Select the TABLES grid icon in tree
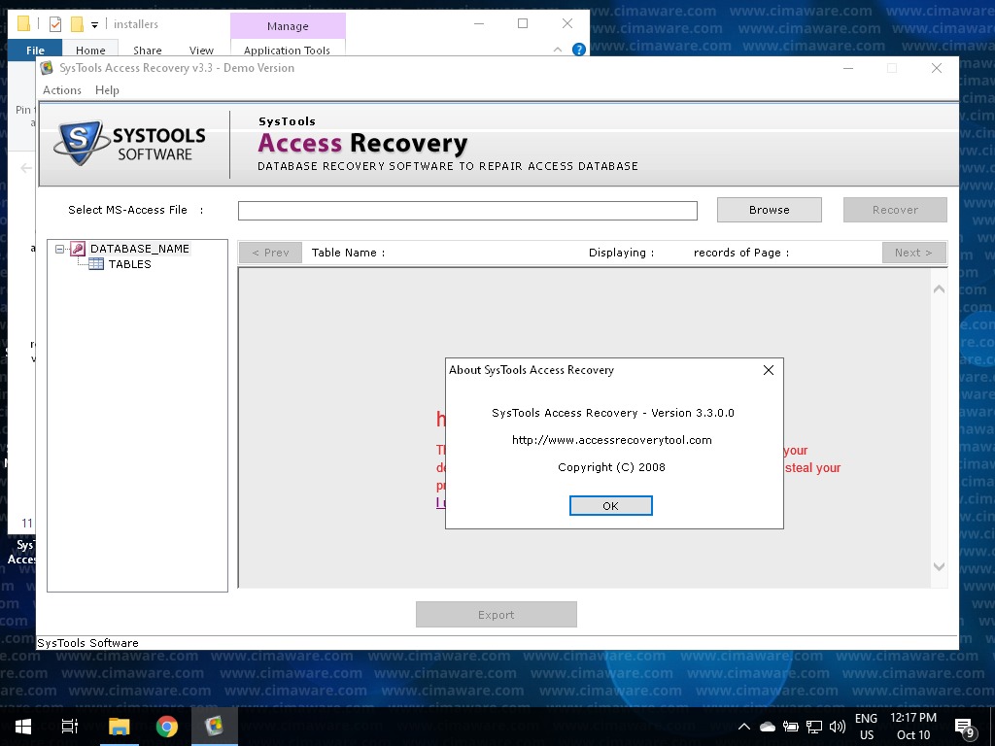 coord(96,264)
